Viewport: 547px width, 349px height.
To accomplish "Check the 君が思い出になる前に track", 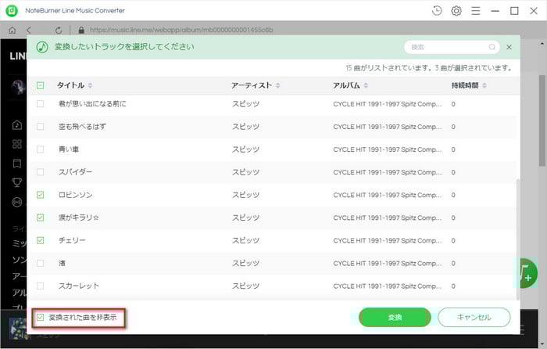I will pos(40,104).
